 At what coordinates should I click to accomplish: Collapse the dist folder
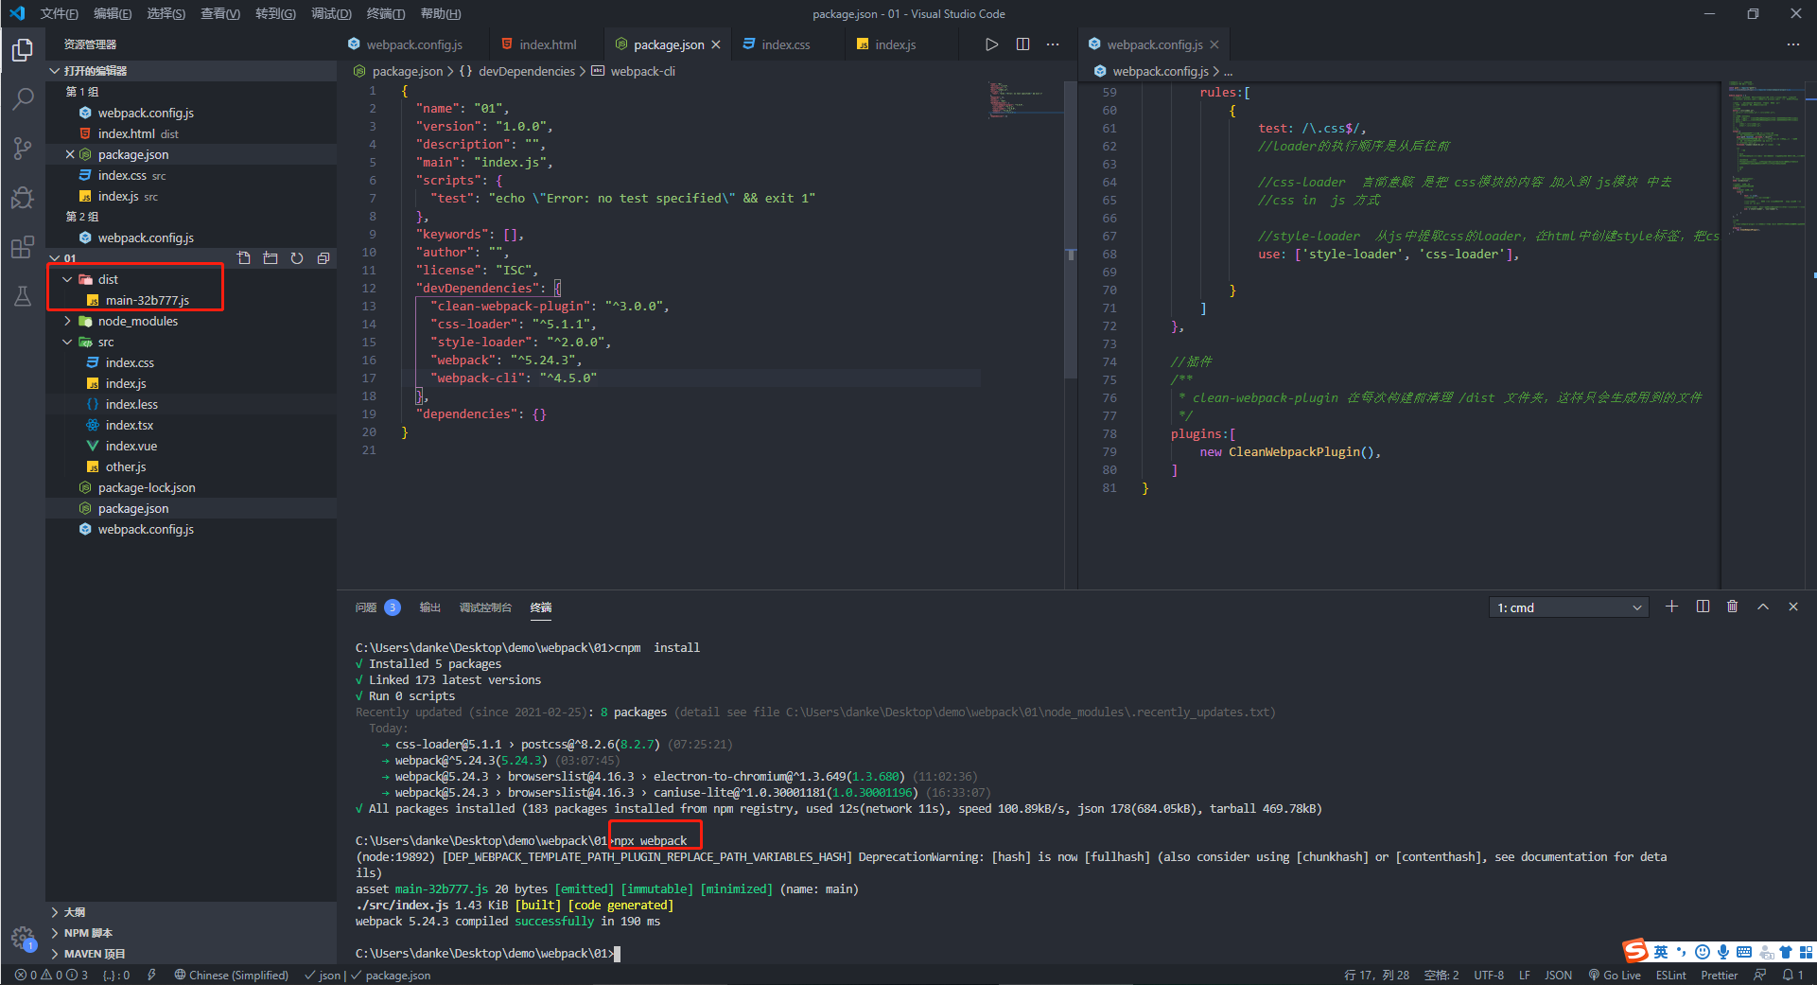(67, 279)
